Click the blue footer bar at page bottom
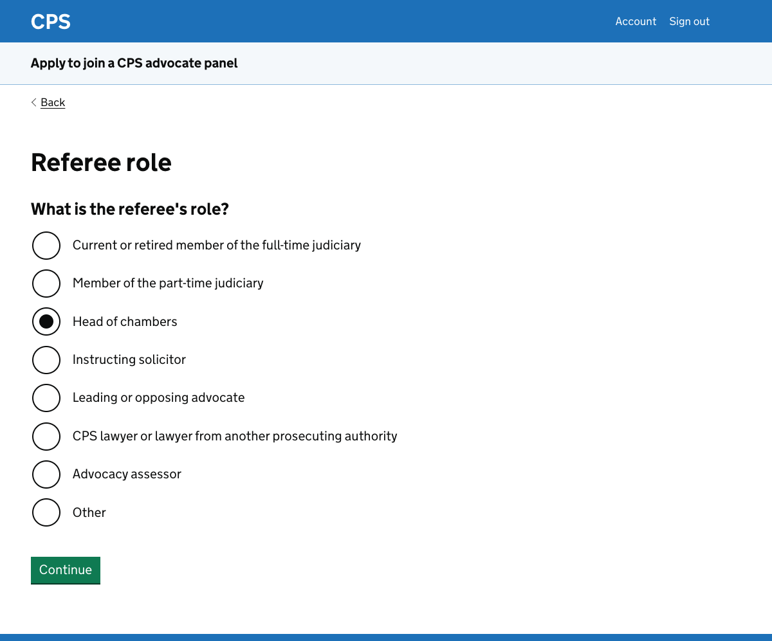The width and height of the screenshot is (772, 641). tap(386, 637)
